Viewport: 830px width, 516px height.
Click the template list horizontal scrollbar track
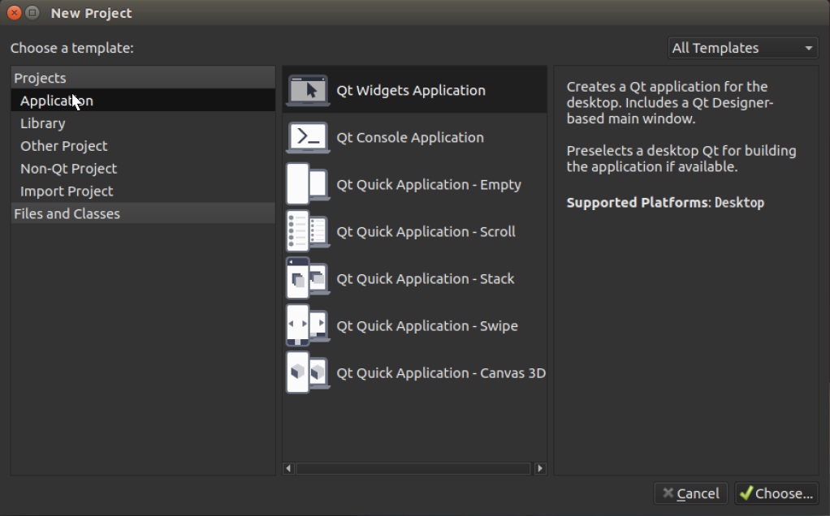[413, 468]
